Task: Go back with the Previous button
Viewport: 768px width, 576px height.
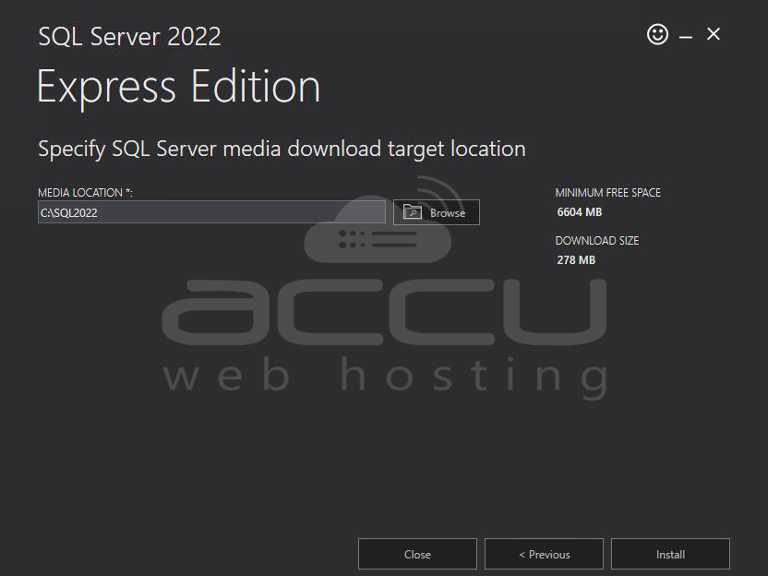Action: (544, 554)
